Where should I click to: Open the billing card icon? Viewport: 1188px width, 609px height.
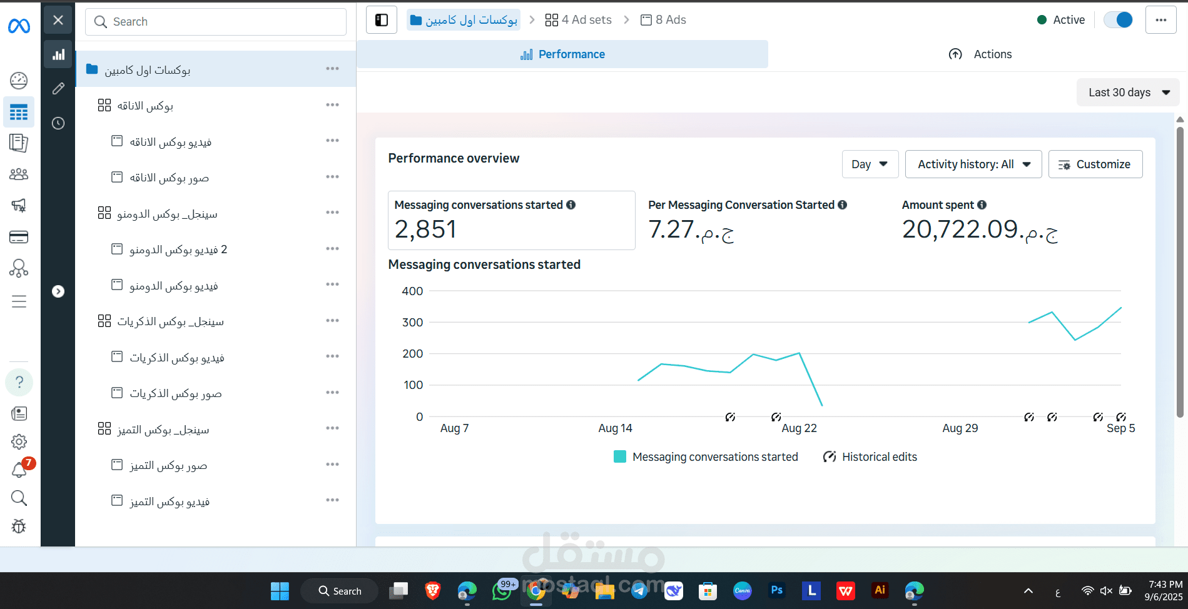pyautogui.click(x=19, y=237)
